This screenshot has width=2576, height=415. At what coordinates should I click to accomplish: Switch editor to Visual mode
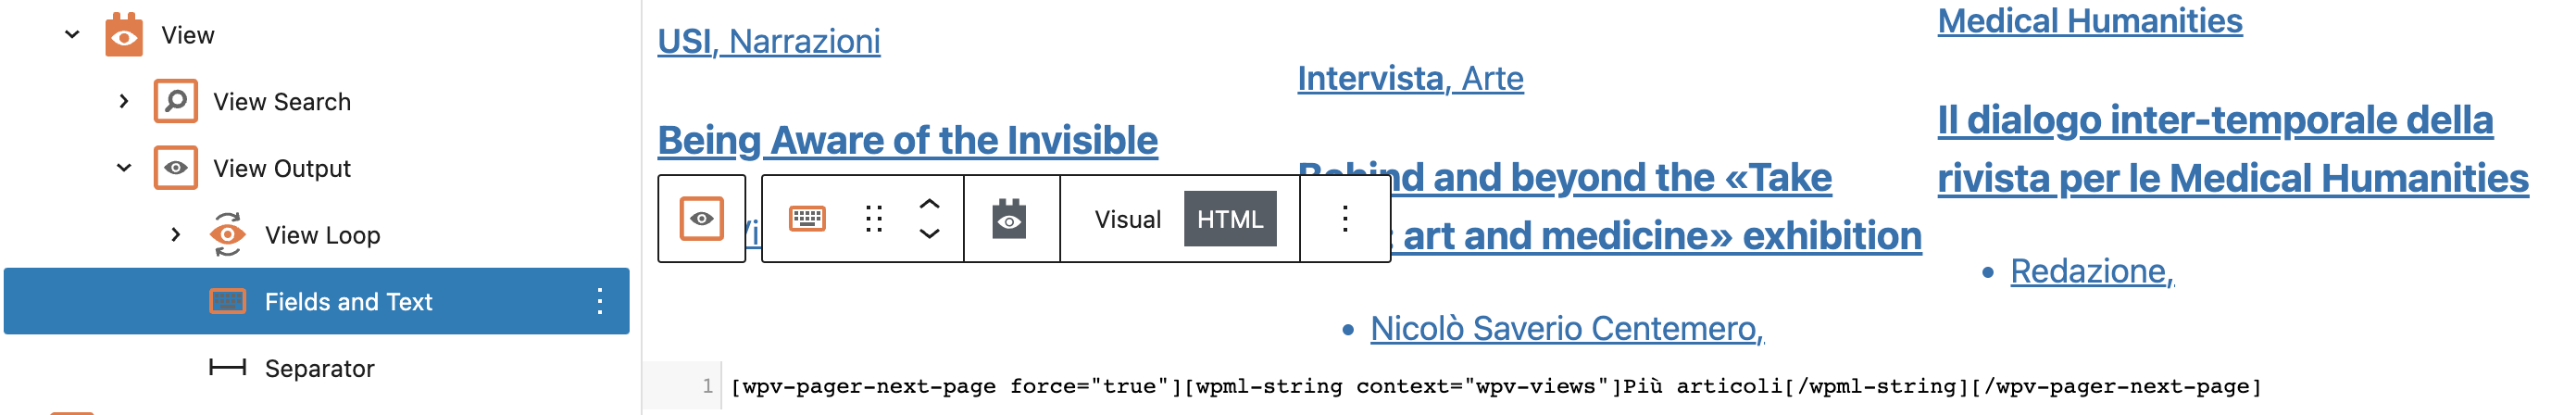[1127, 219]
